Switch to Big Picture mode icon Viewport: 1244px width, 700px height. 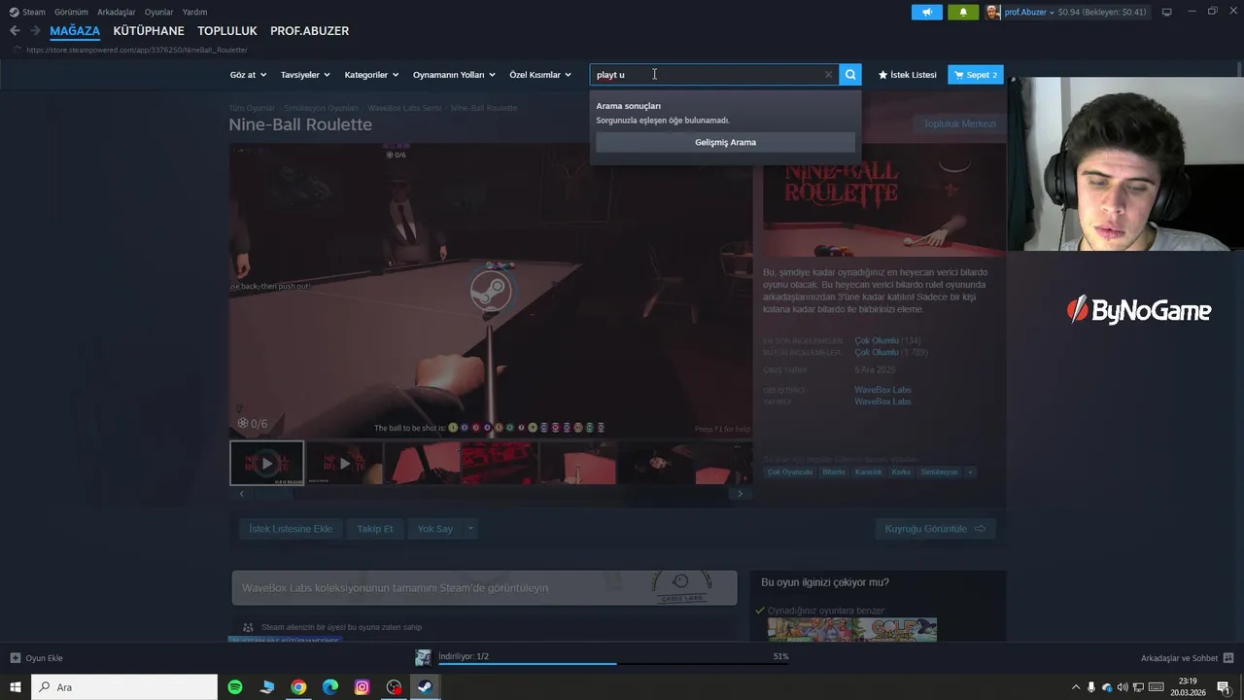1166,12
